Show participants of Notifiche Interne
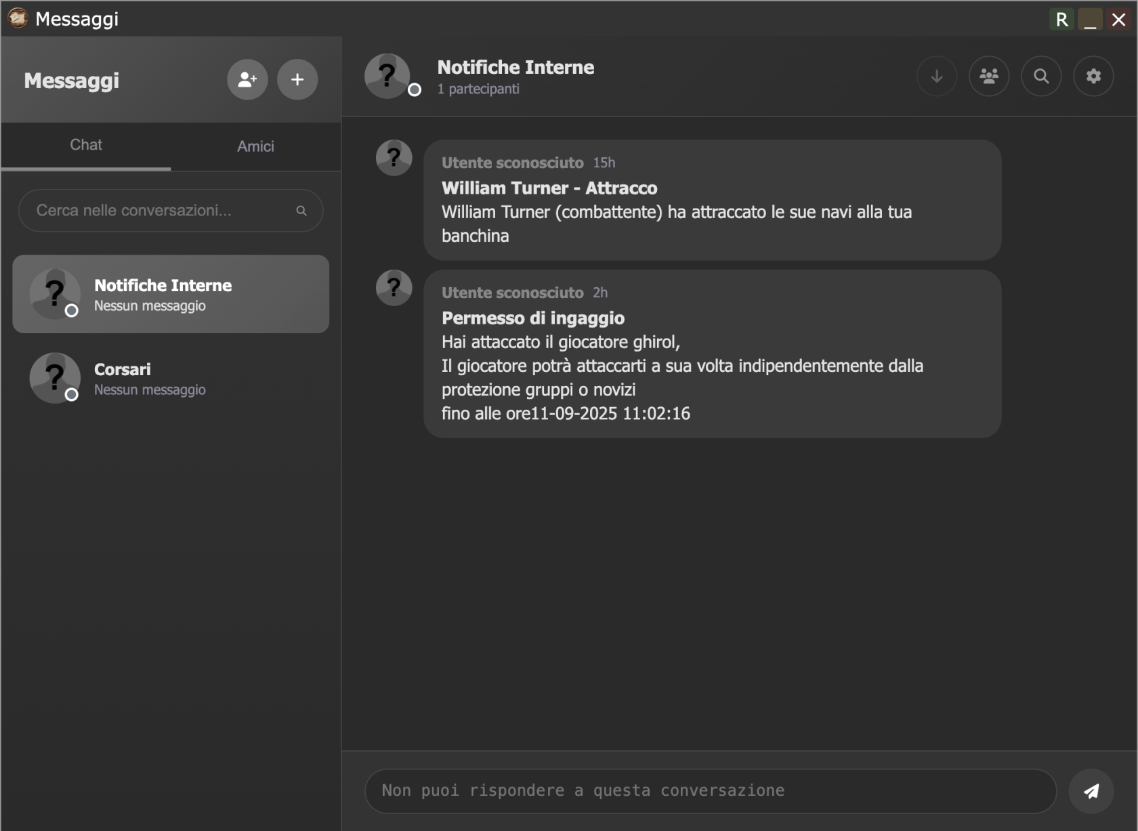 point(989,77)
